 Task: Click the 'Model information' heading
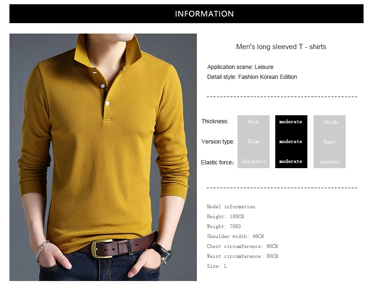[231, 206]
